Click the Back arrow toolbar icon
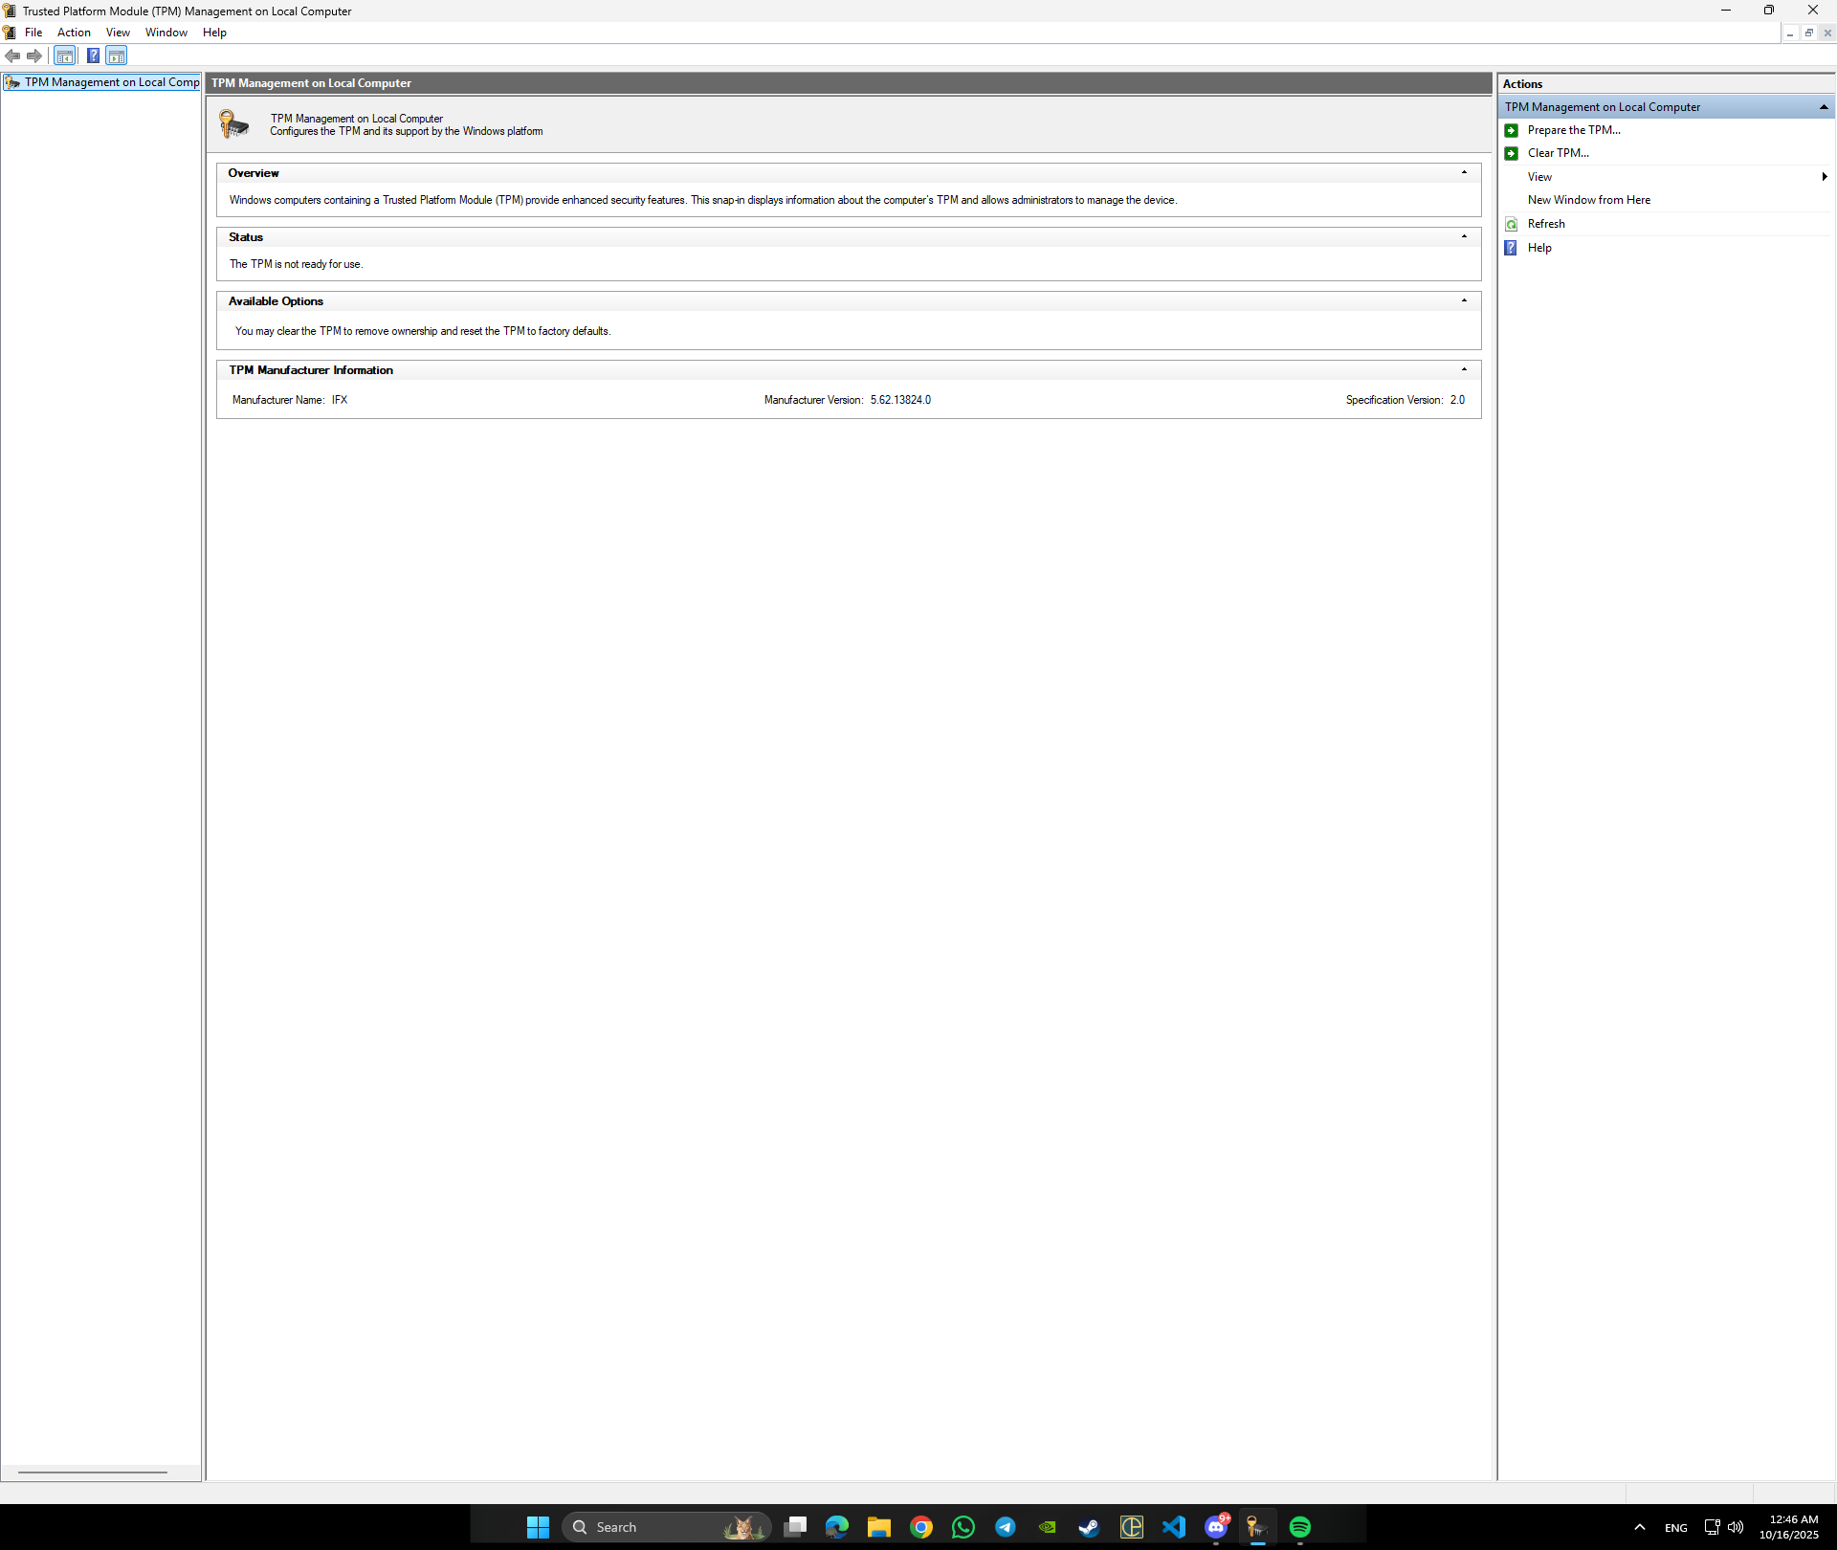Viewport: 1837px width, 1550px height. tap(12, 56)
